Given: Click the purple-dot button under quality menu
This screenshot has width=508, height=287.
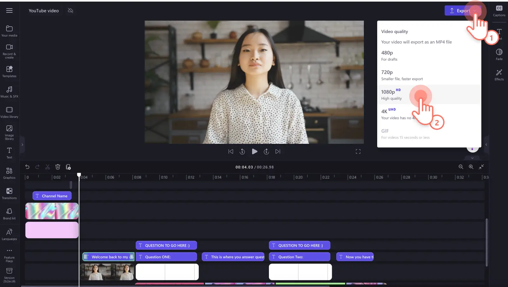Looking at the screenshot, I should (x=472, y=149).
